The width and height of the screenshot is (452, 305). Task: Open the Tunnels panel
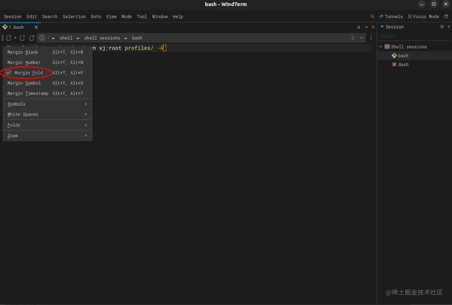pyautogui.click(x=391, y=16)
